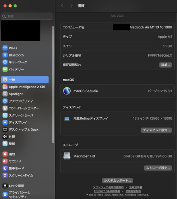
Task: Open 法規証明書 link
Action: [x=135, y=187]
